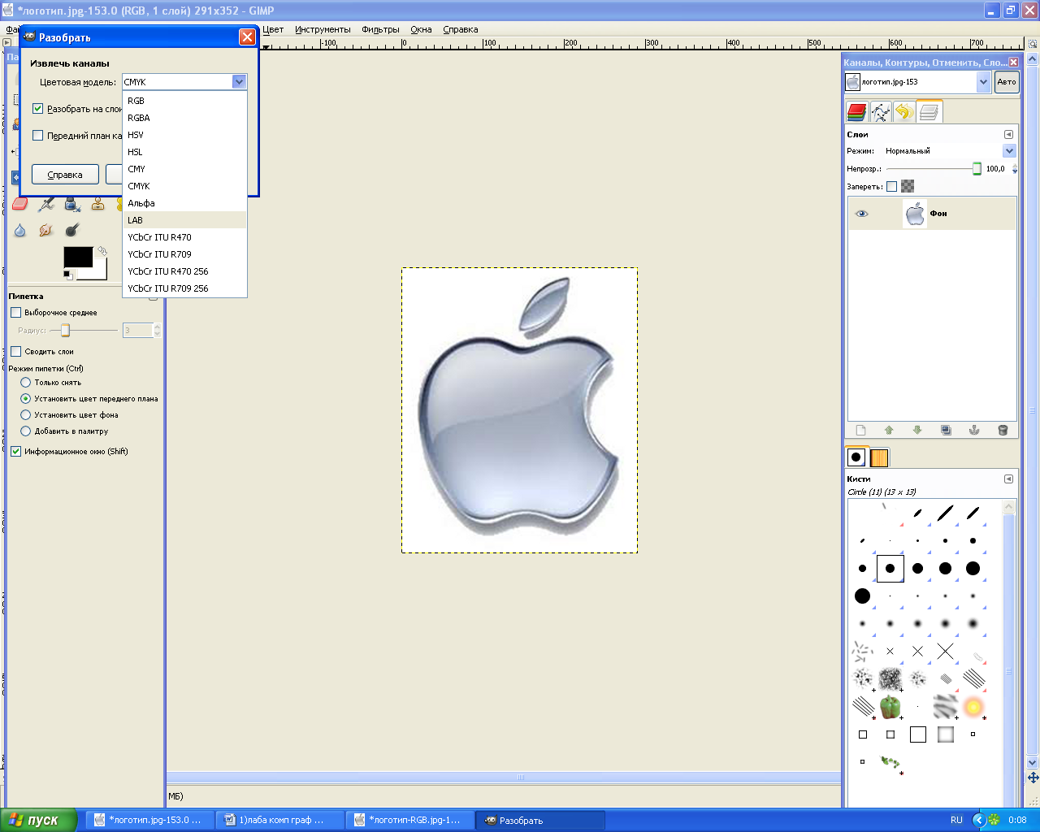The height and width of the screenshot is (832, 1040).
Task: Select the Eraser tool in toolbox
Action: pyautogui.click(x=20, y=204)
